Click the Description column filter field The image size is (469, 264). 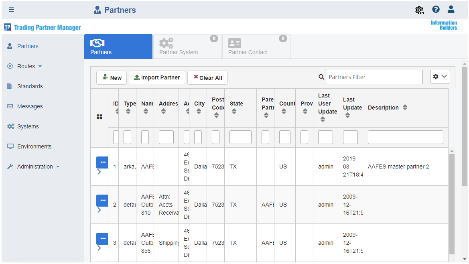(405, 137)
